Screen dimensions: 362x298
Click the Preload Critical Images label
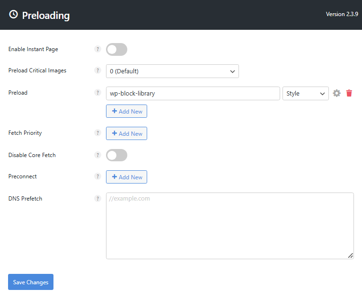pos(37,70)
